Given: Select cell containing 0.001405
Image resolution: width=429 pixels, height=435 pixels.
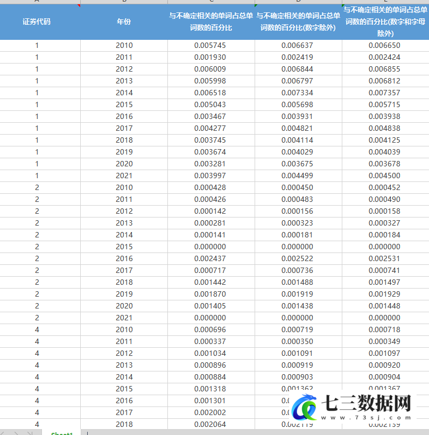Looking at the screenshot, I should pyautogui.click(x=211, y=306).
